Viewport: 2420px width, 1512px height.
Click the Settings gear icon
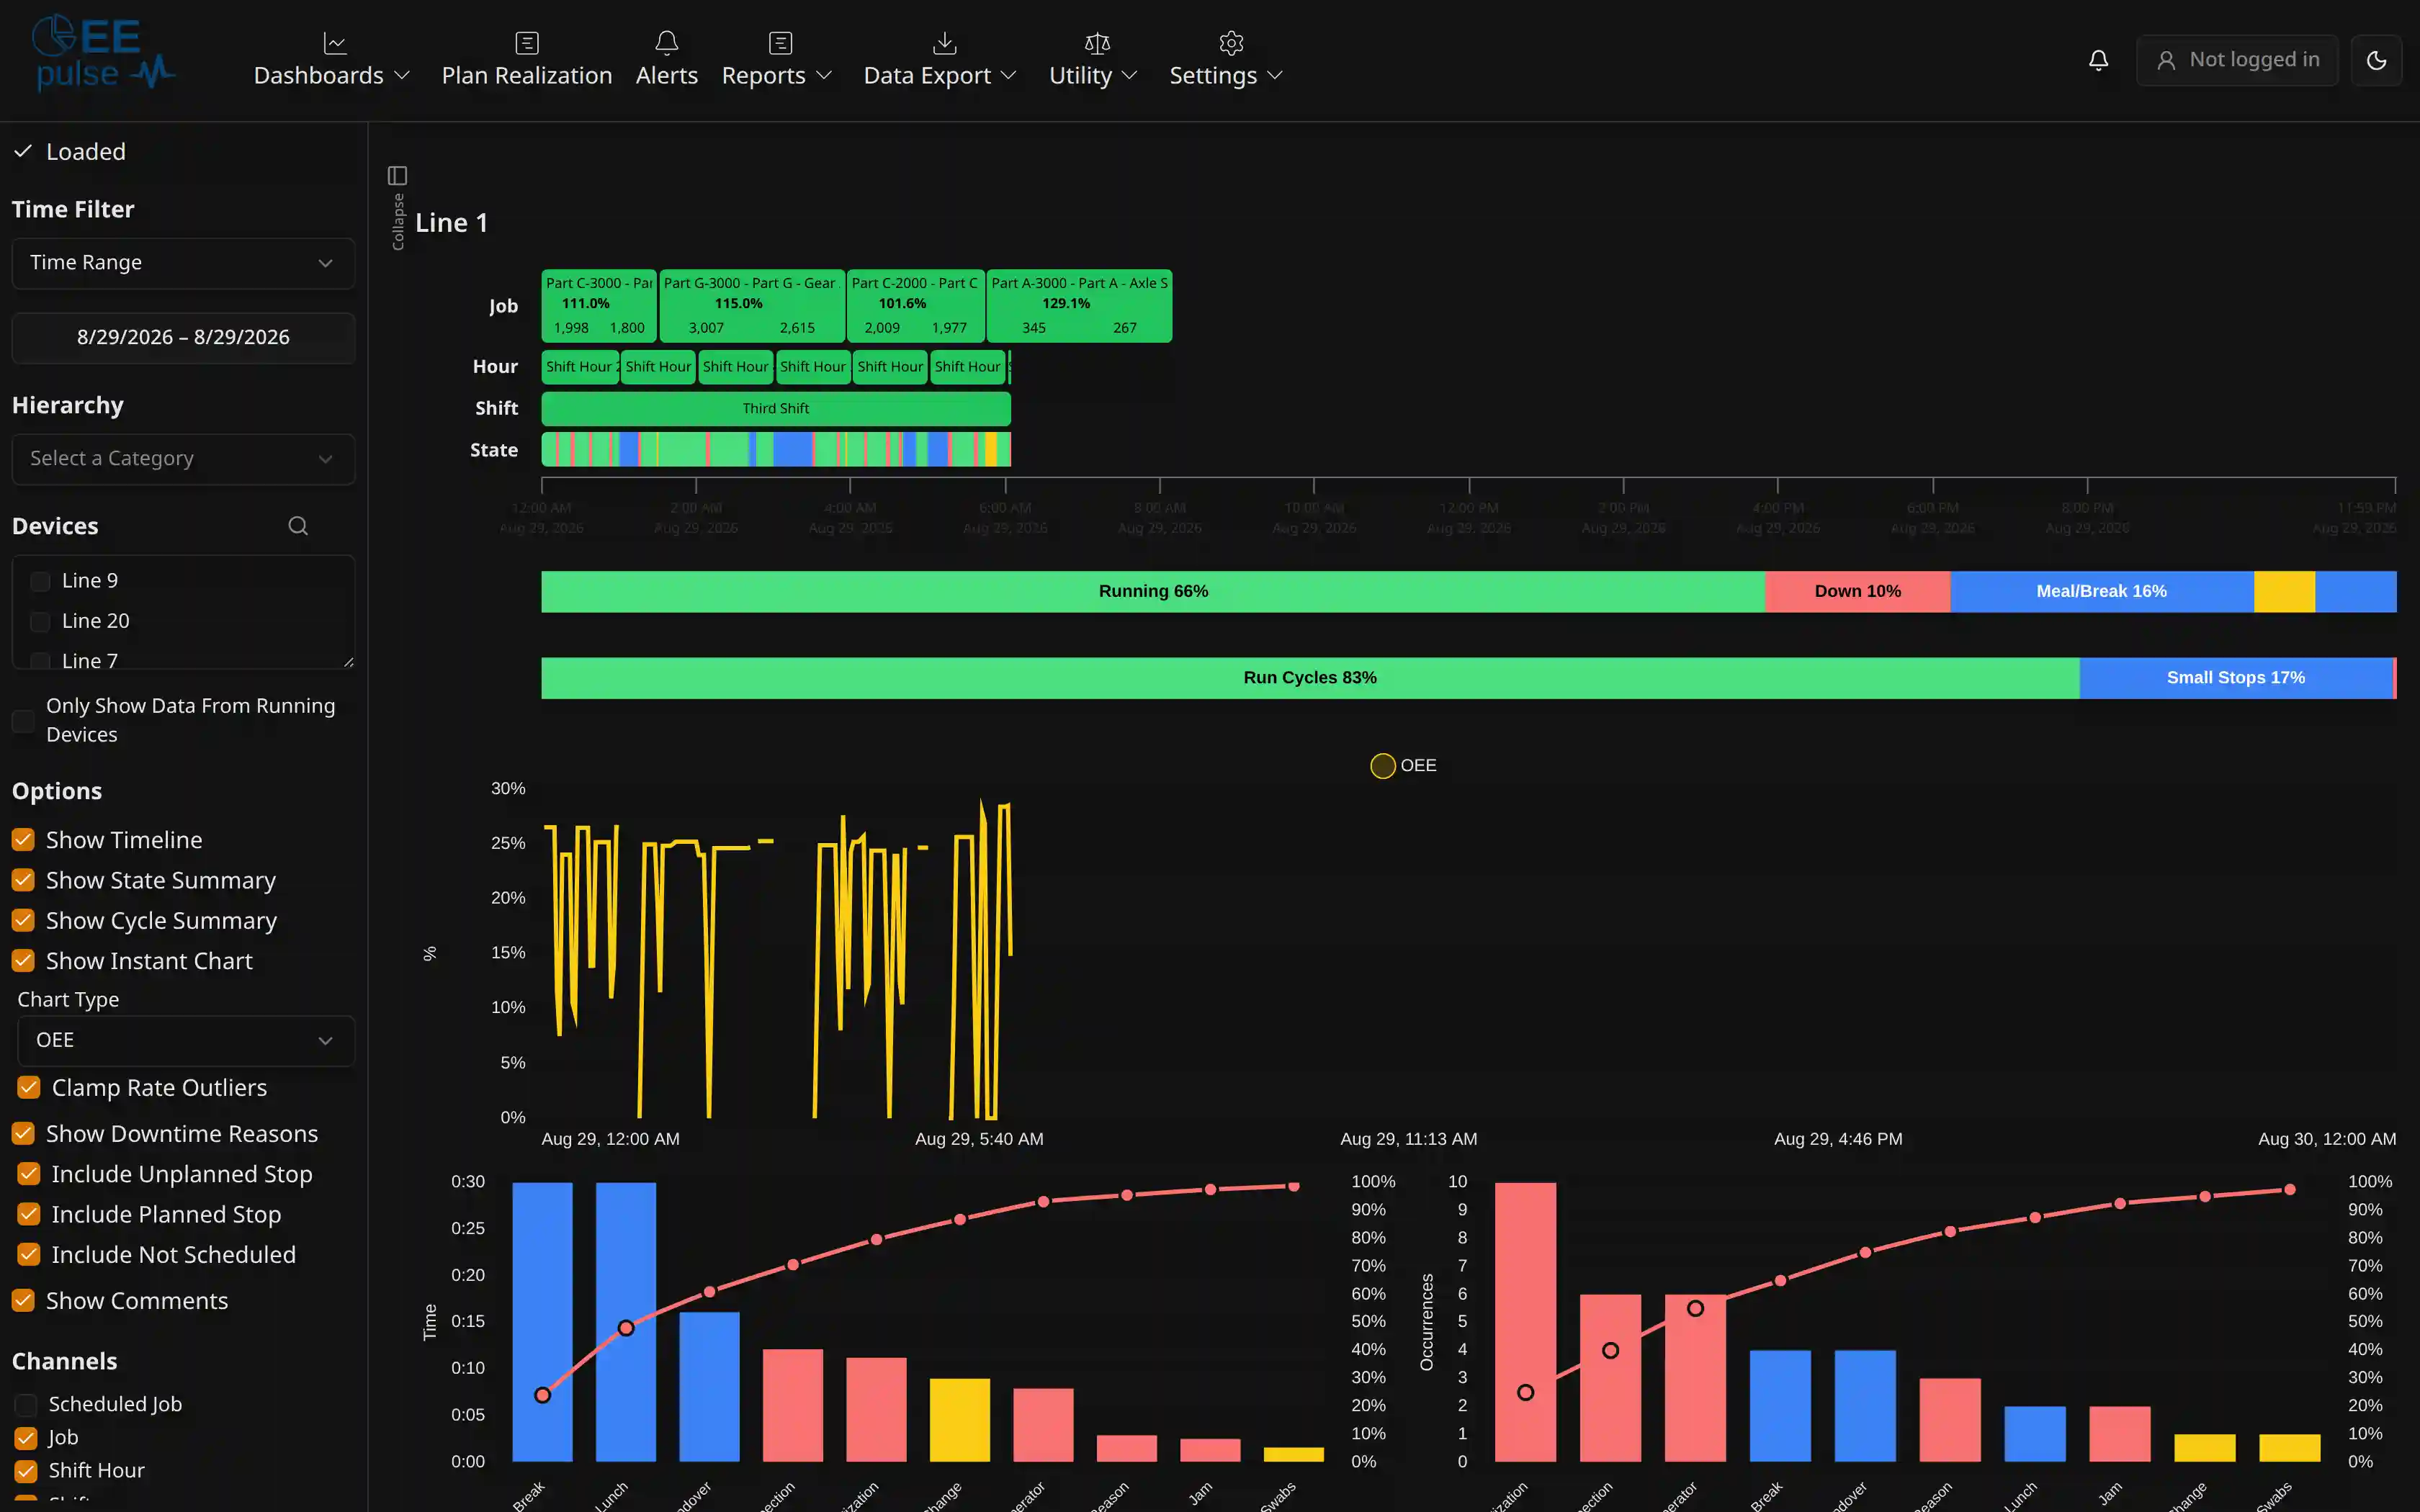[1231, 43]
